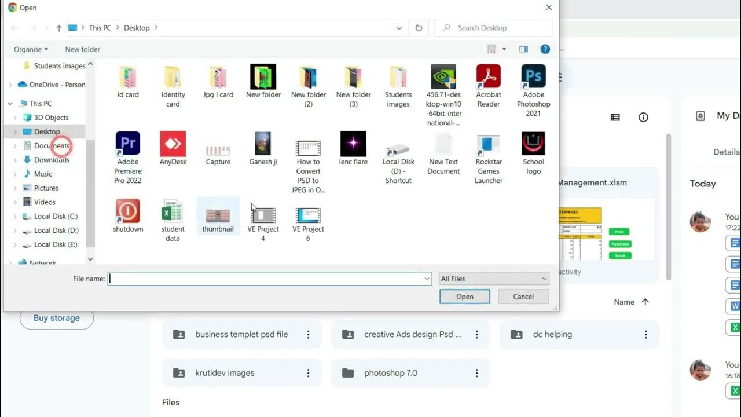
Task: Click the New folder command
Action: click(x=83, y=49)
